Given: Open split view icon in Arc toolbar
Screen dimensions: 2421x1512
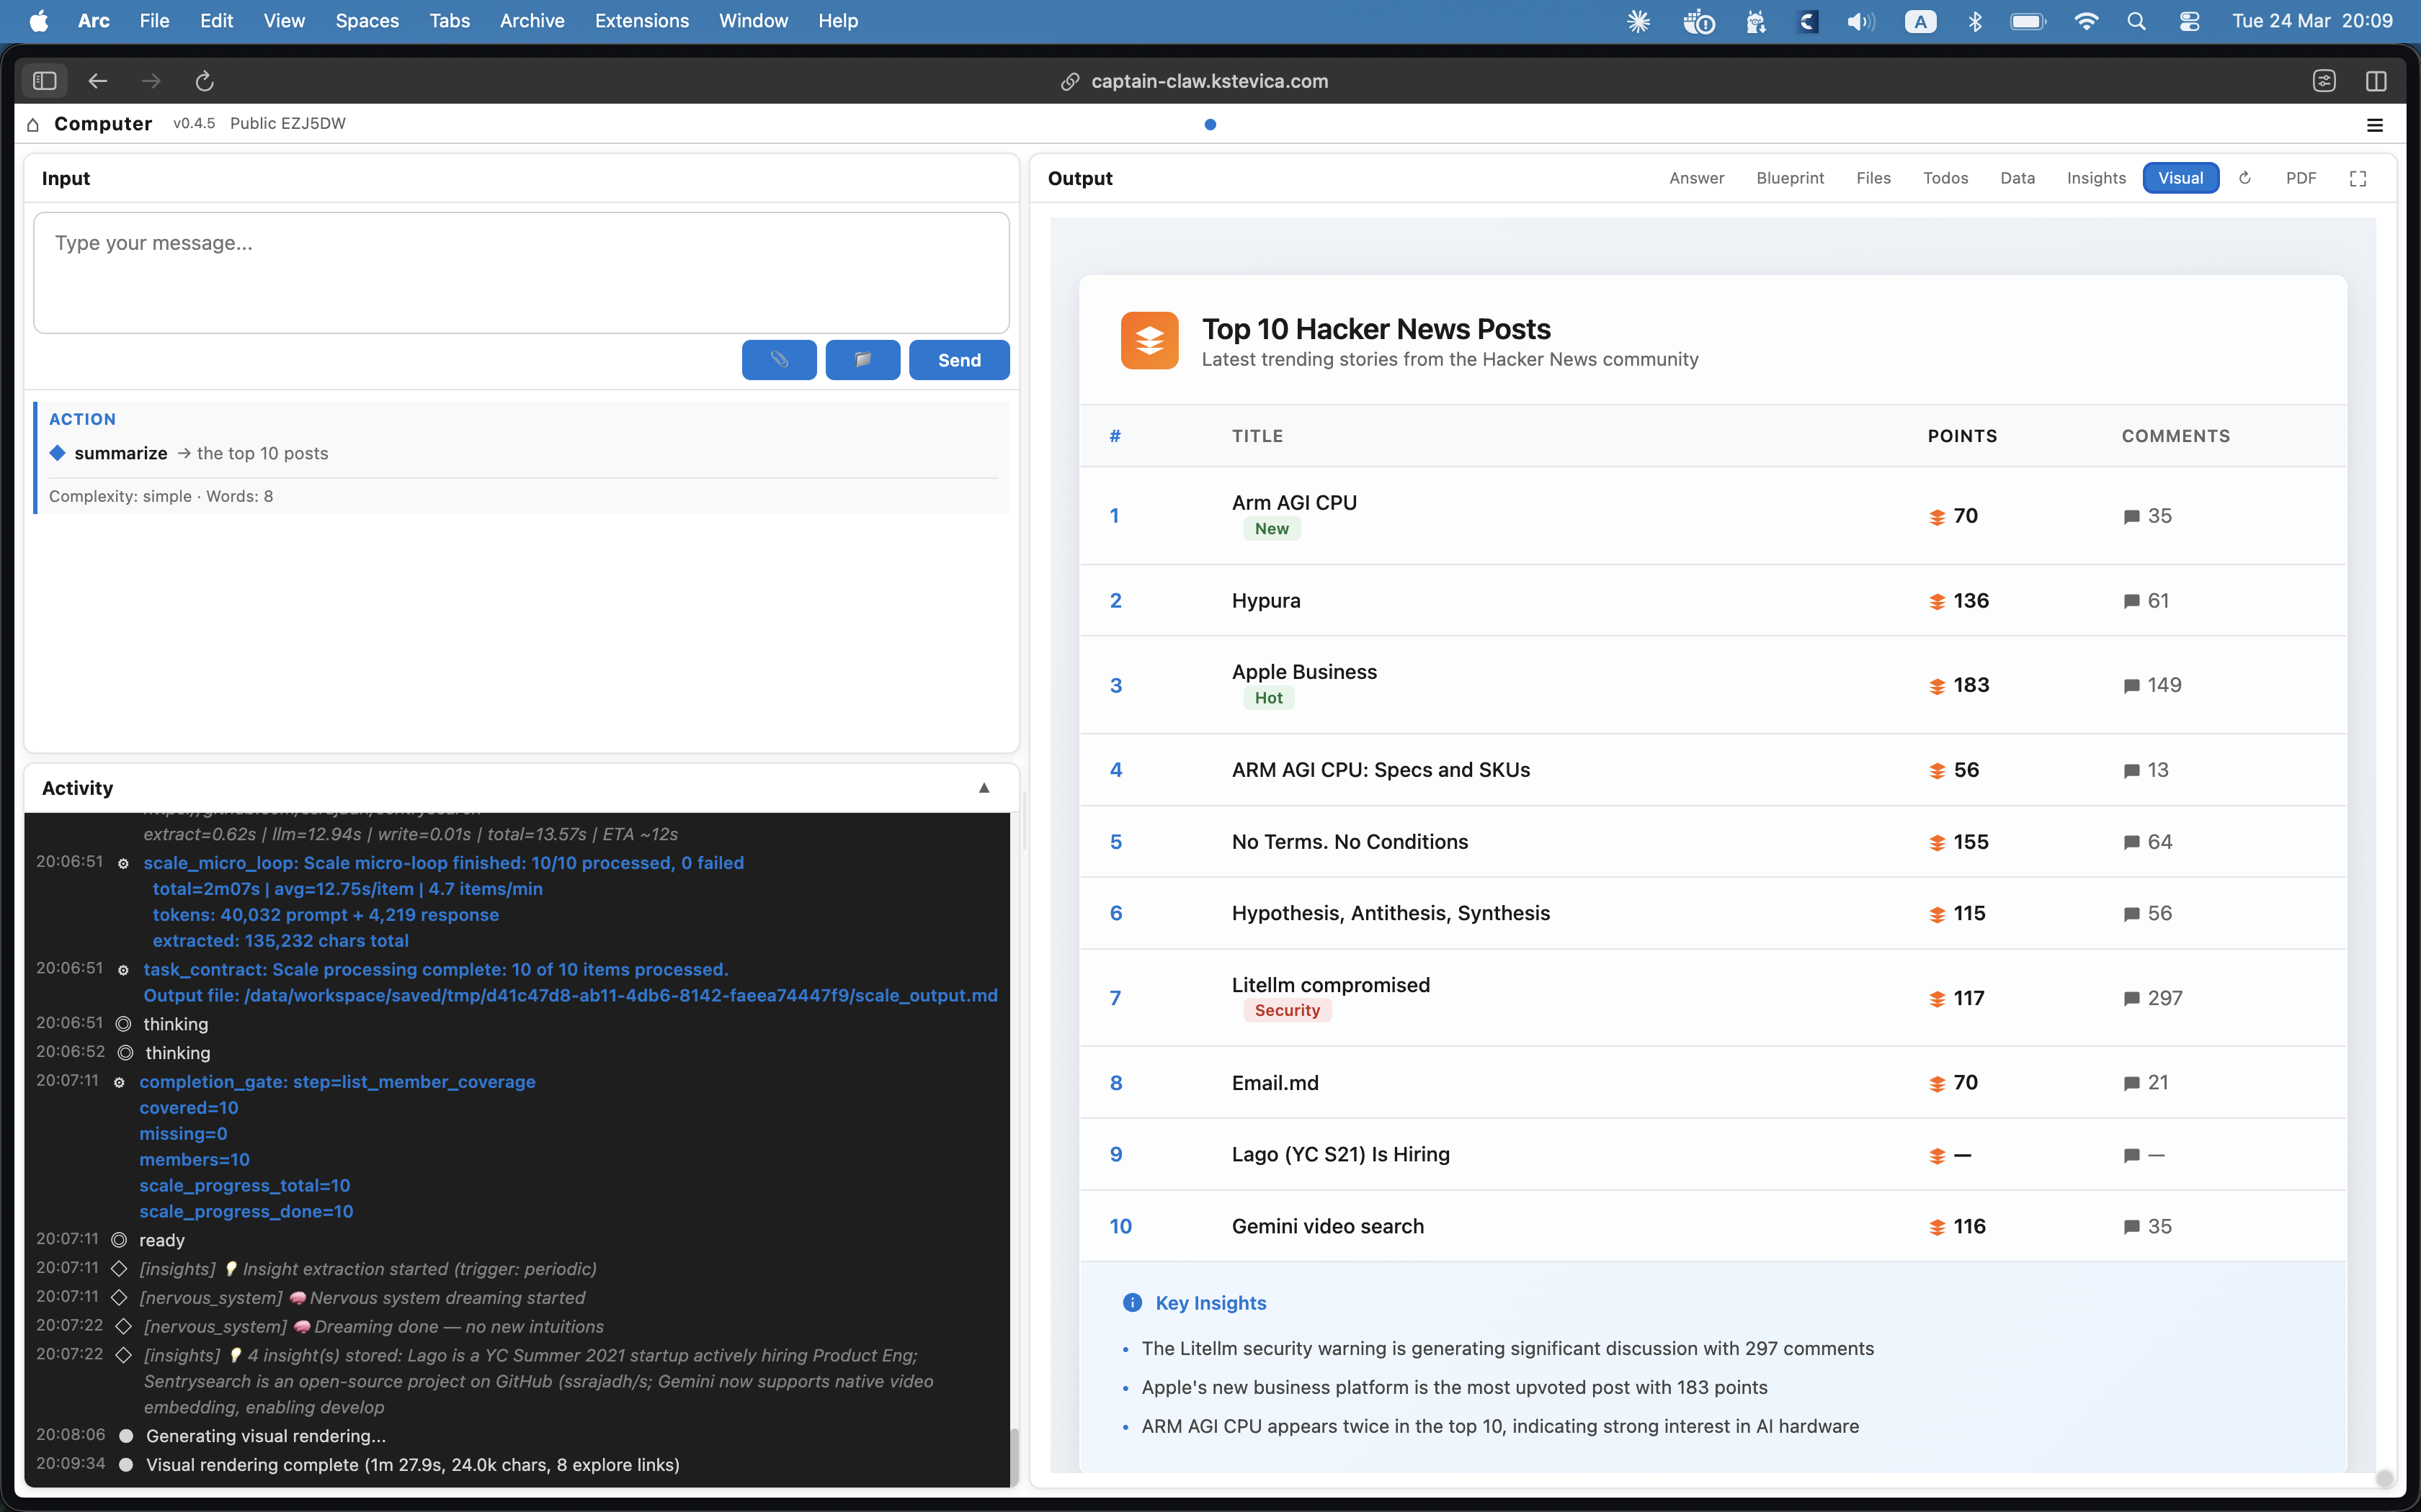Looking at the screenshot, I should 2376,81.
